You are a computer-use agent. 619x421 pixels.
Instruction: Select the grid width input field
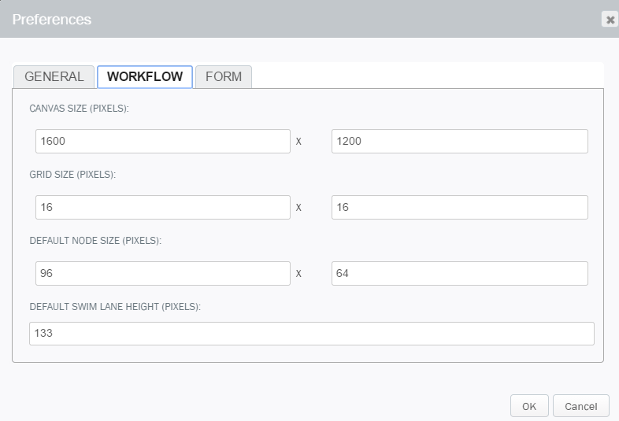(x=163, y=207)
